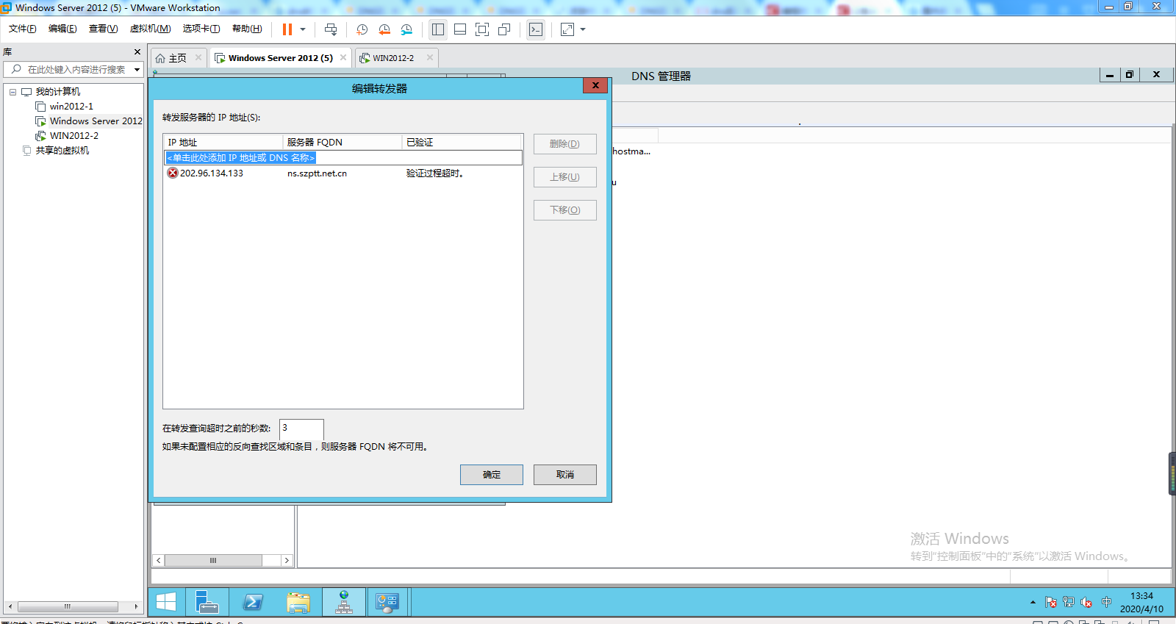Viewport: 1176px width, 624px height.
Task: Open Server Manager from the taskbar
Action: click(x=207, y=602)
